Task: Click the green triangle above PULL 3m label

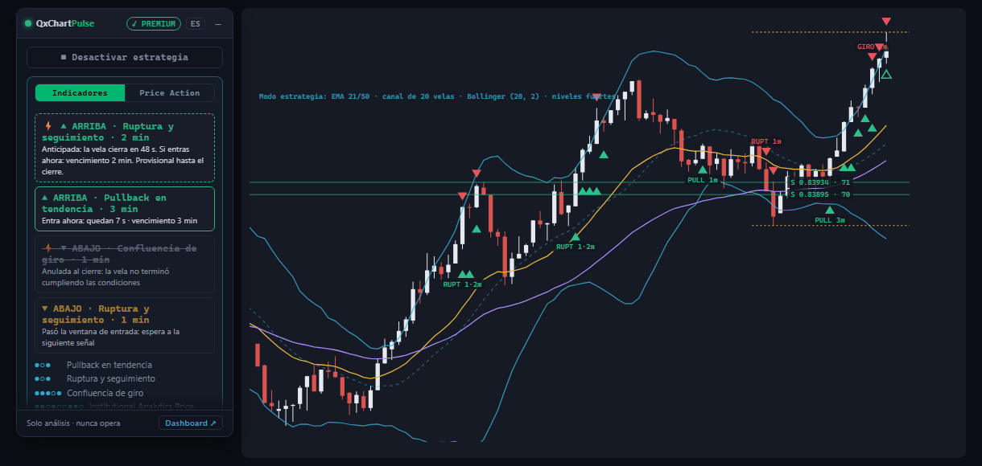Action: (x=830, y=210)
